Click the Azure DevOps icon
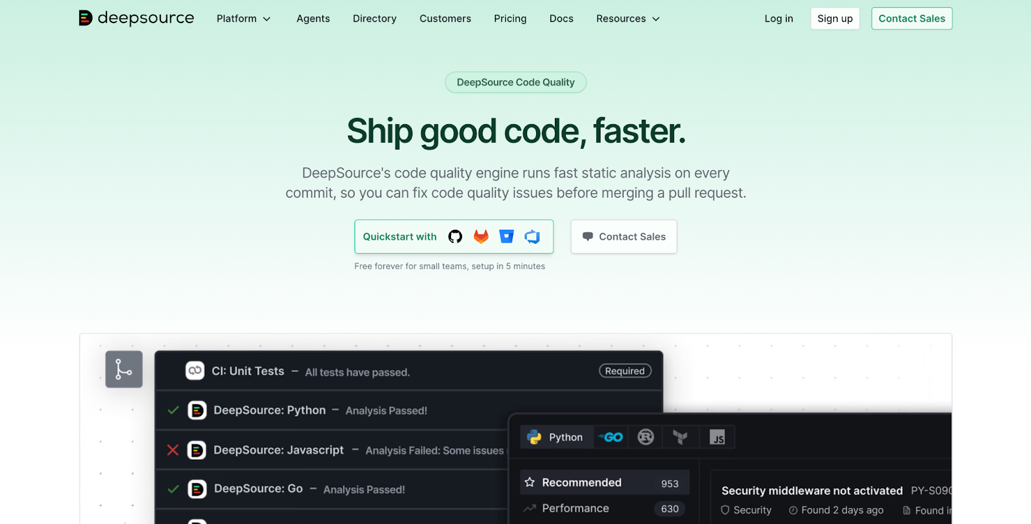The height and width of the screenshot is (524, 1031). coord(532,237)
